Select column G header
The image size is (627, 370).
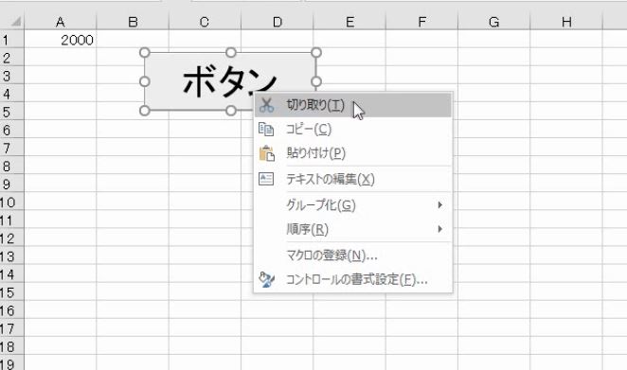pyautogui.click(x=493, y=22)
